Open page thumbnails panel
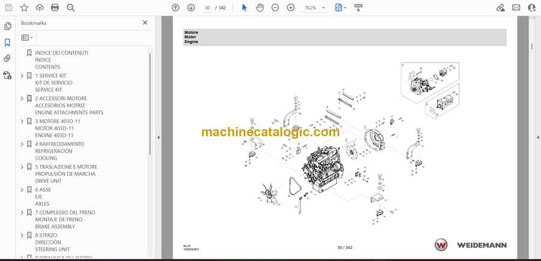Screen dimensions: 541x261 coord(8,26)
